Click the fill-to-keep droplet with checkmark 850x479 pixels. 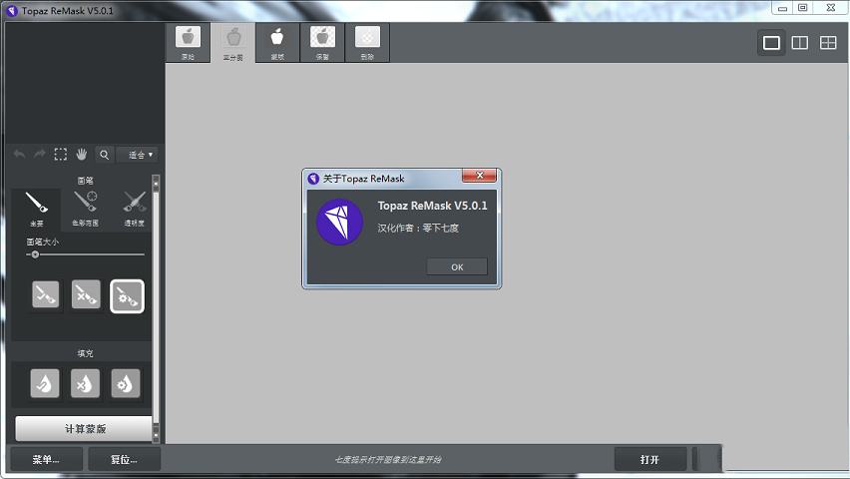pyautogui.click(x=45, y=383)
